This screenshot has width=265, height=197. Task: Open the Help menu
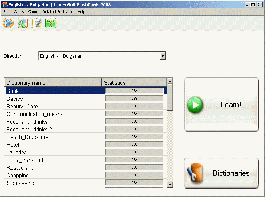[81, 12]
